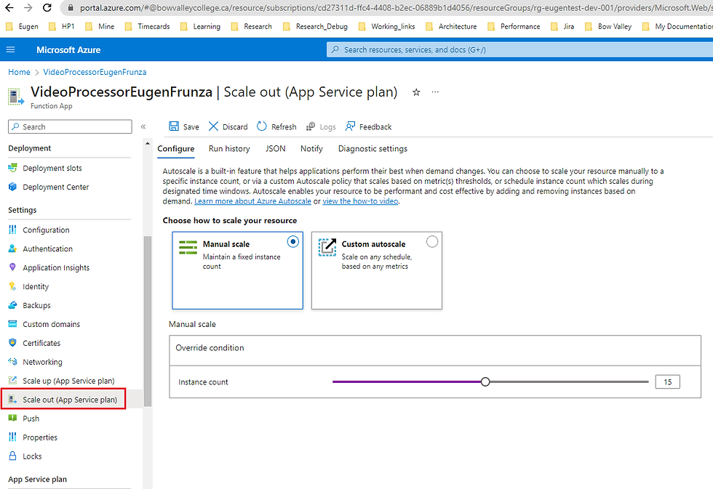Click the Networking icon in the sidebar
The width and height of the screenshot is (713, 489).
13,361
